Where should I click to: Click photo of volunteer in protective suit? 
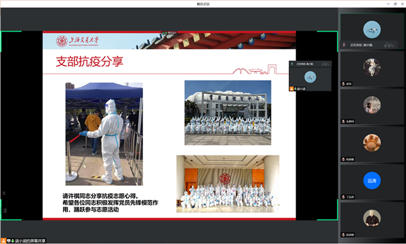coord(104,134)
